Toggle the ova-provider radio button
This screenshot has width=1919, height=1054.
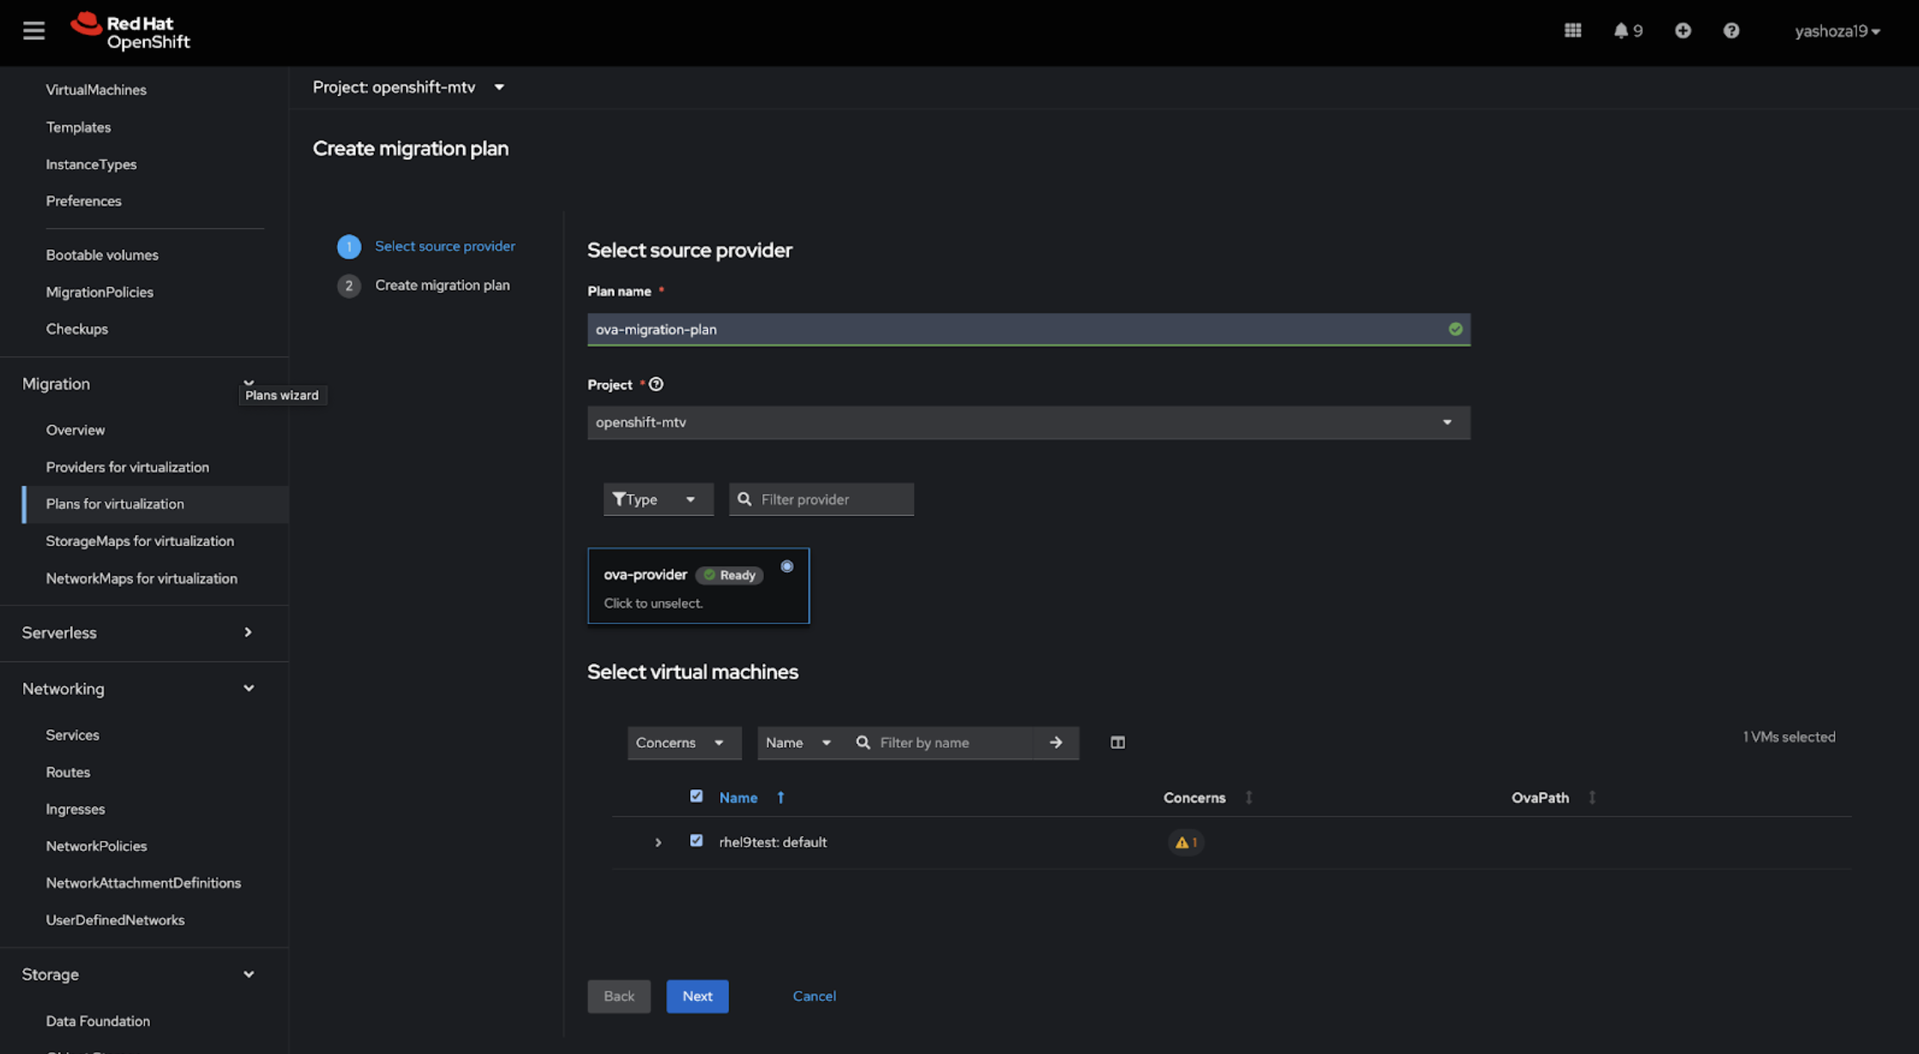coord(786,566)
